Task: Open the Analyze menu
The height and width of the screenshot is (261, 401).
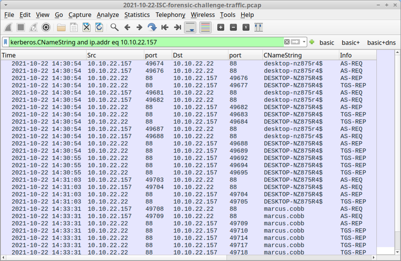Action: click(x=108, y=15)
